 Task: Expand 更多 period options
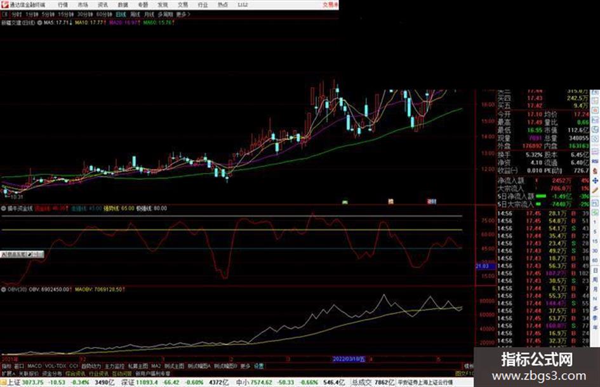point(183,15)
